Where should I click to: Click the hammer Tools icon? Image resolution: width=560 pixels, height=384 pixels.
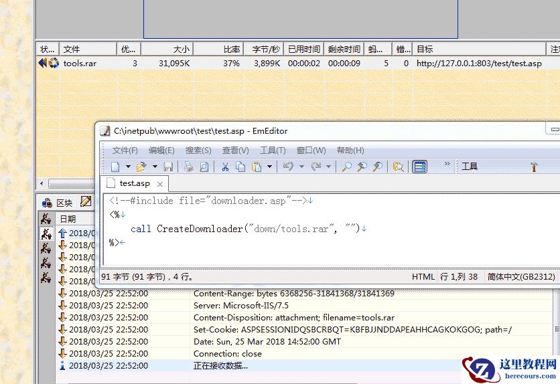click(x=534, y=167)
